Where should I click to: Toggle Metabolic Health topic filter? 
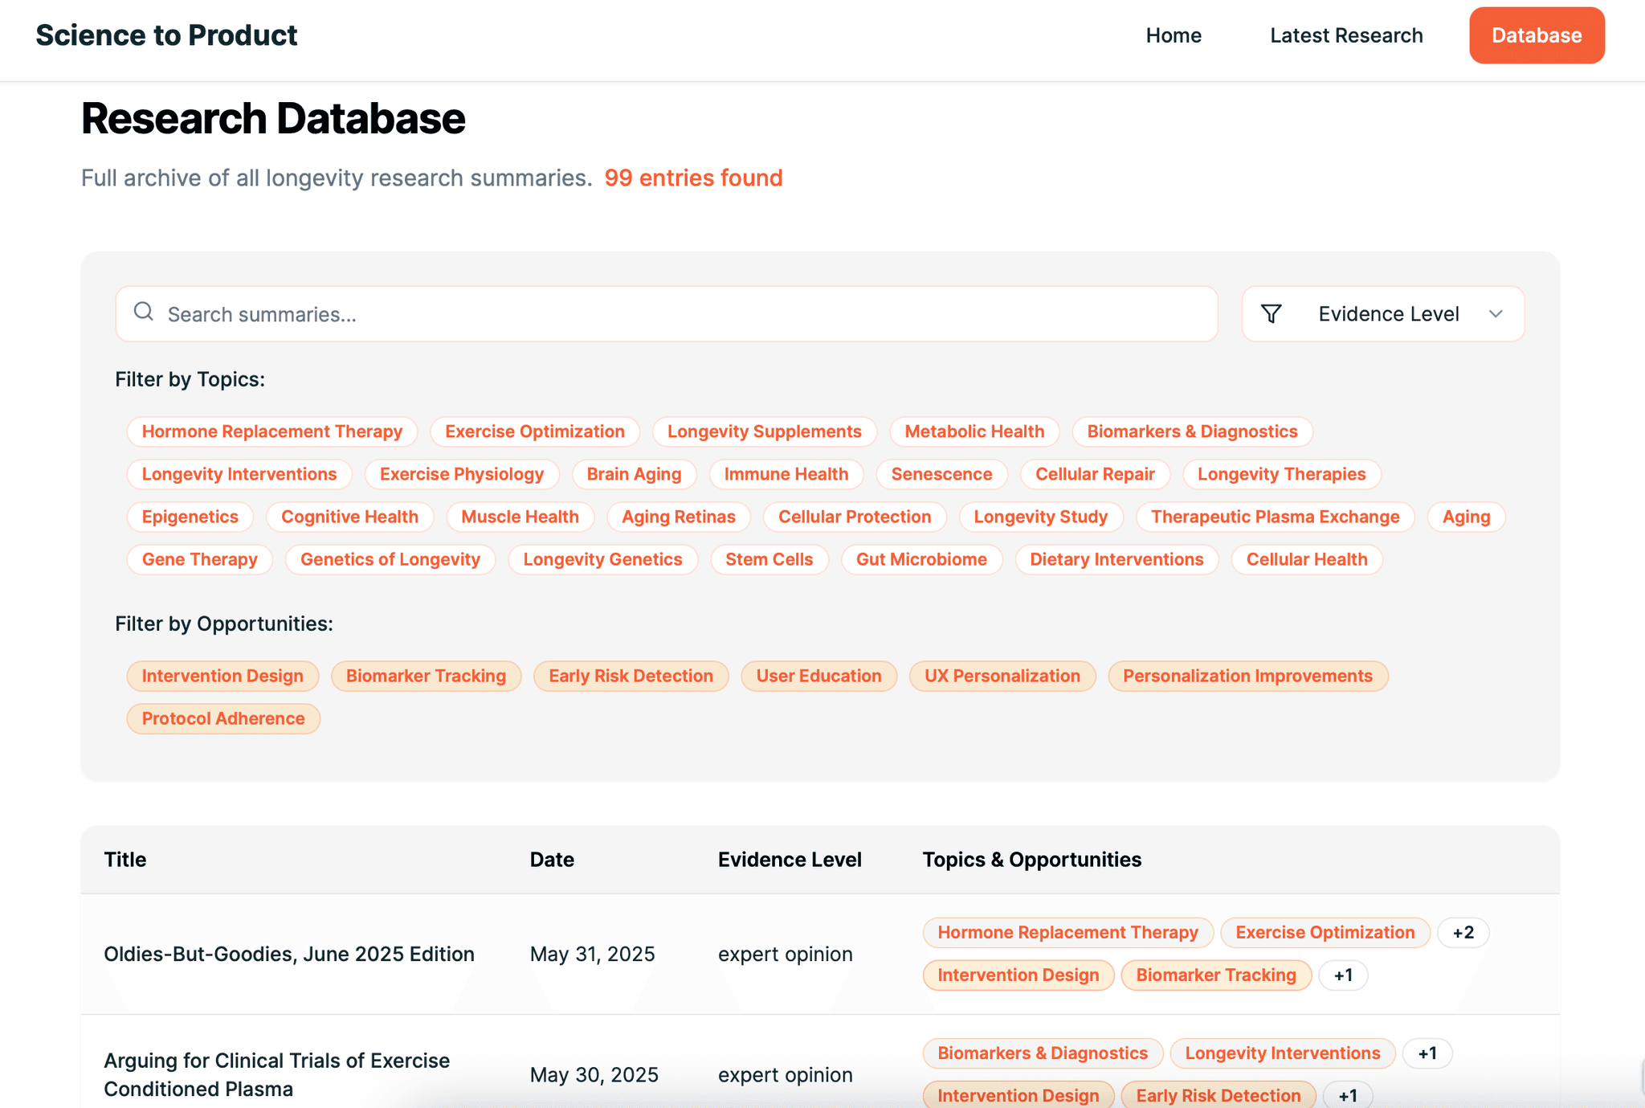pyautogui.click(x=974, y=431)
